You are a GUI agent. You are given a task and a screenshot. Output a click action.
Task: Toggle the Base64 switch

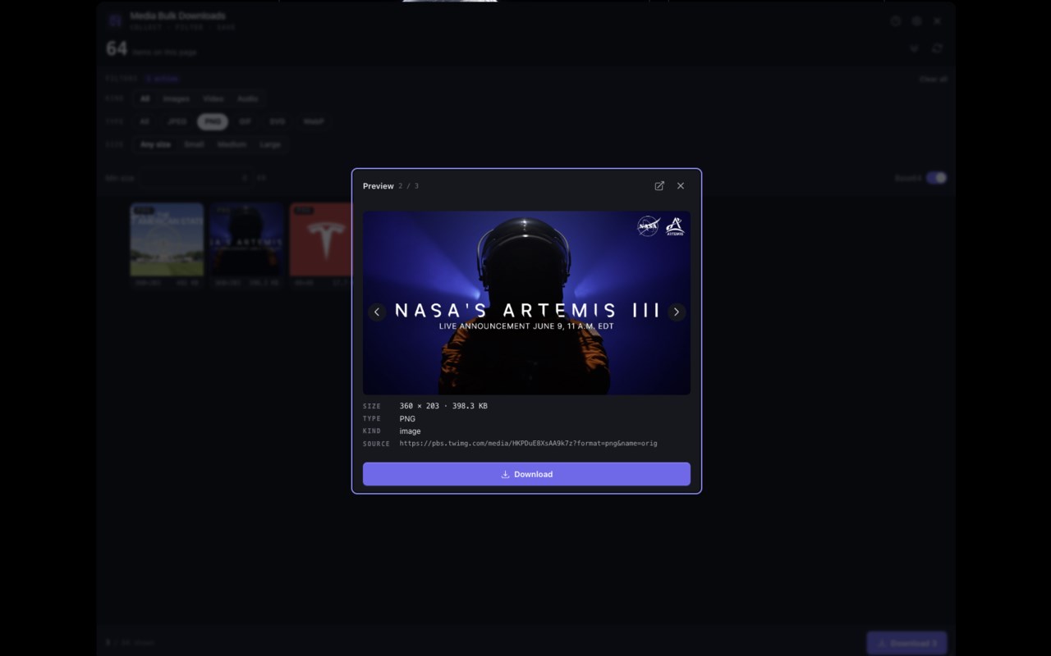[x=936, y=178]
